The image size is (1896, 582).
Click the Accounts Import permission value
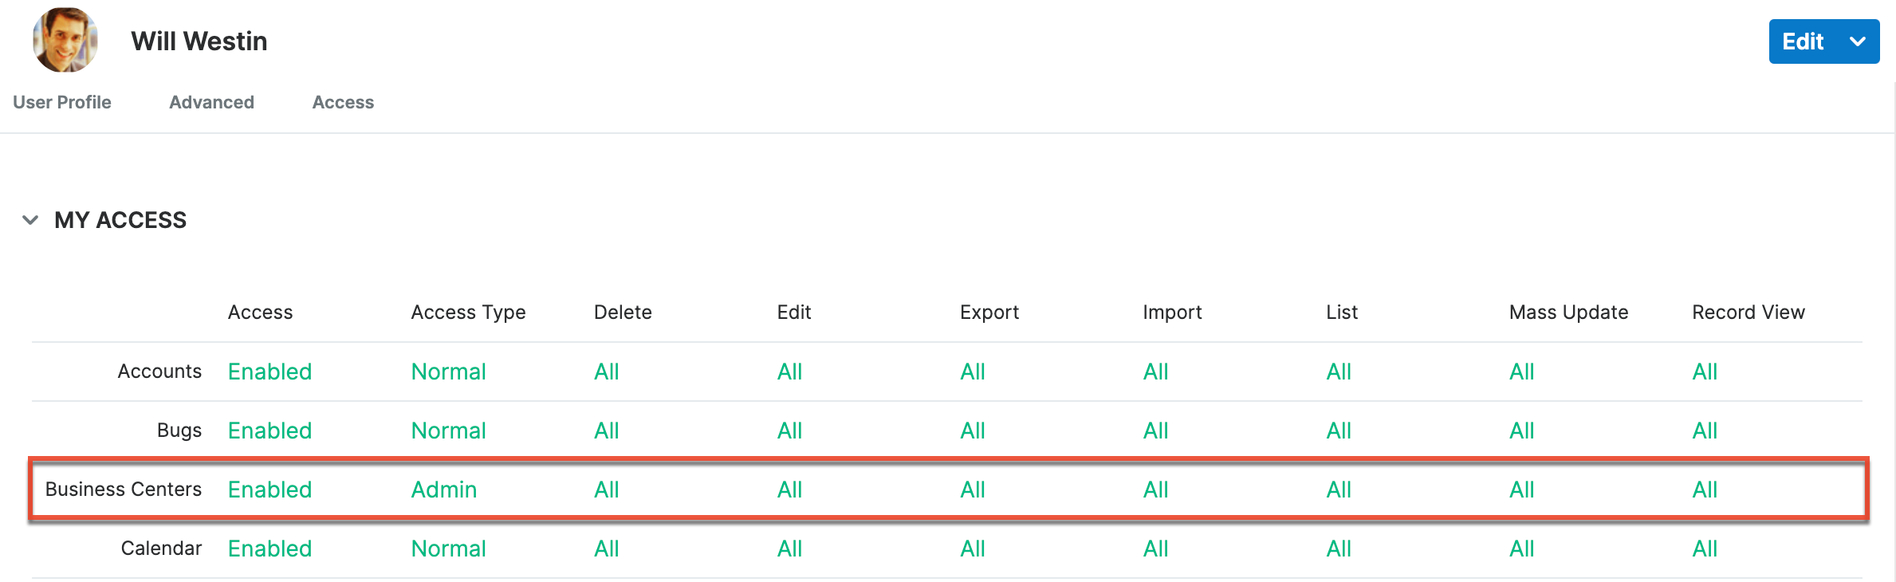tap(1155, 372)
